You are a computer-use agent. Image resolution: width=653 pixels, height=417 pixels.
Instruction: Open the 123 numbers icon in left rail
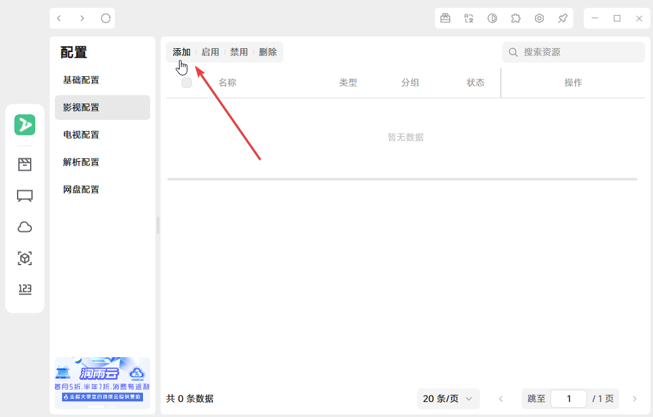(24, 289)
